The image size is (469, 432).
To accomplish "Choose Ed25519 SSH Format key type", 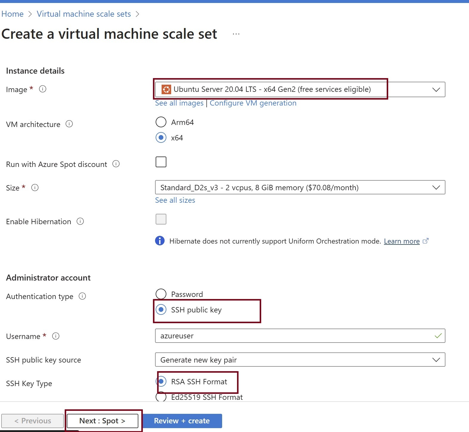I will click(161, 397).
